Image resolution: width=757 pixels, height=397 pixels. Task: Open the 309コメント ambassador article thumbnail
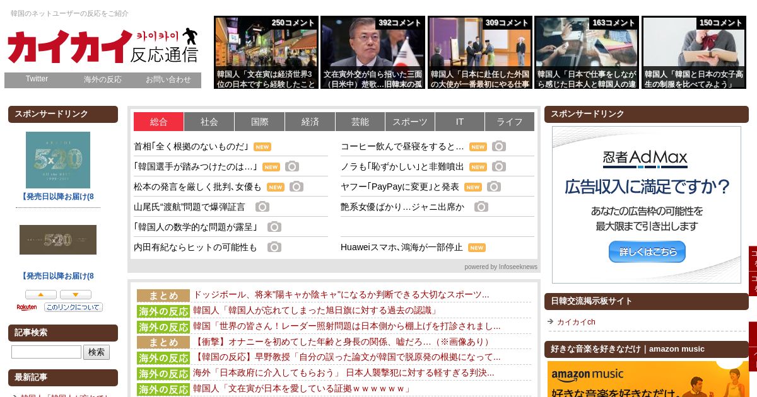480,52
